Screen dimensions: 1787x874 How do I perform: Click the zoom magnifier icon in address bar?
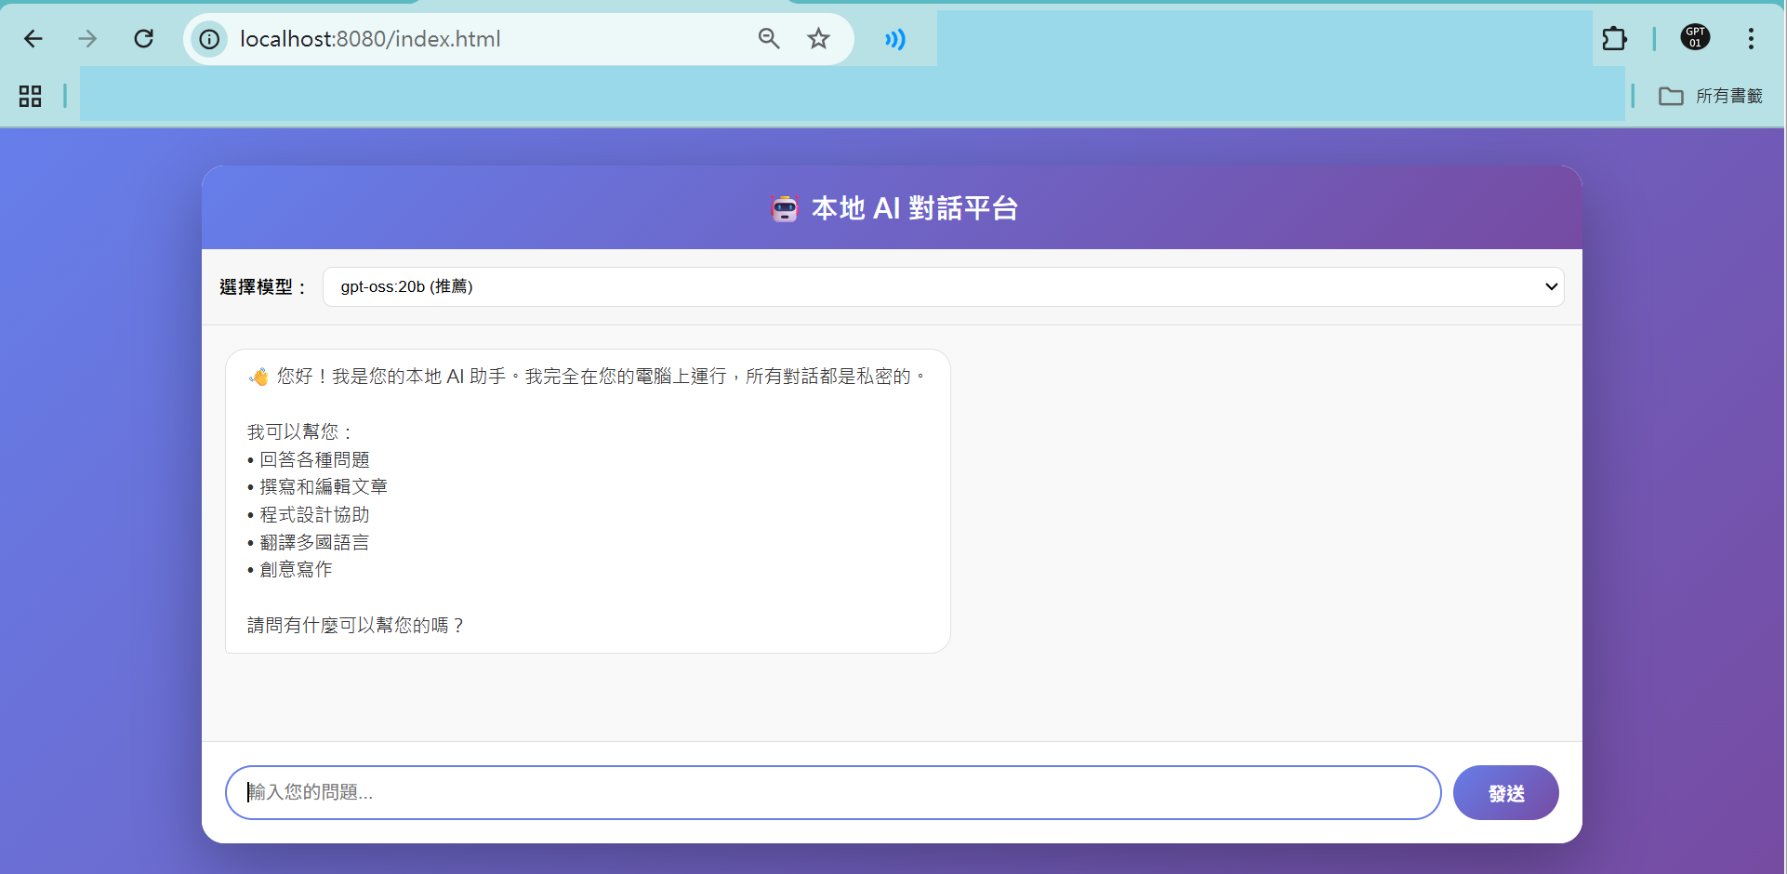(x=768, y=39)
